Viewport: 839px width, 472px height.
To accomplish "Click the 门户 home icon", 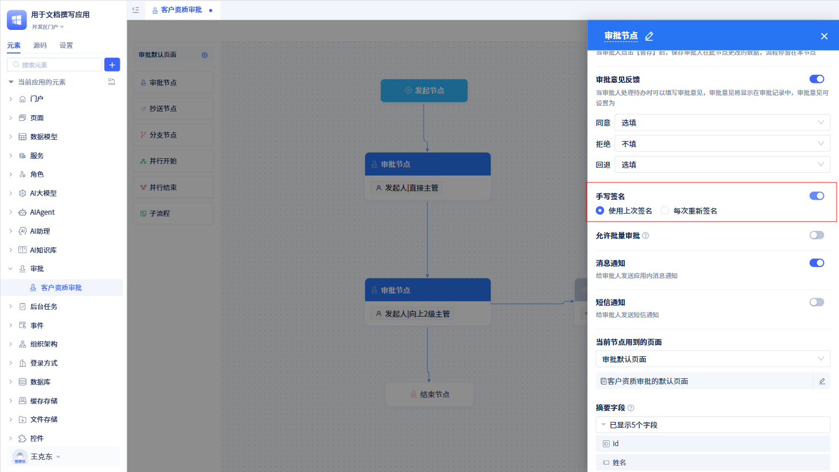I will pos(22,99).
